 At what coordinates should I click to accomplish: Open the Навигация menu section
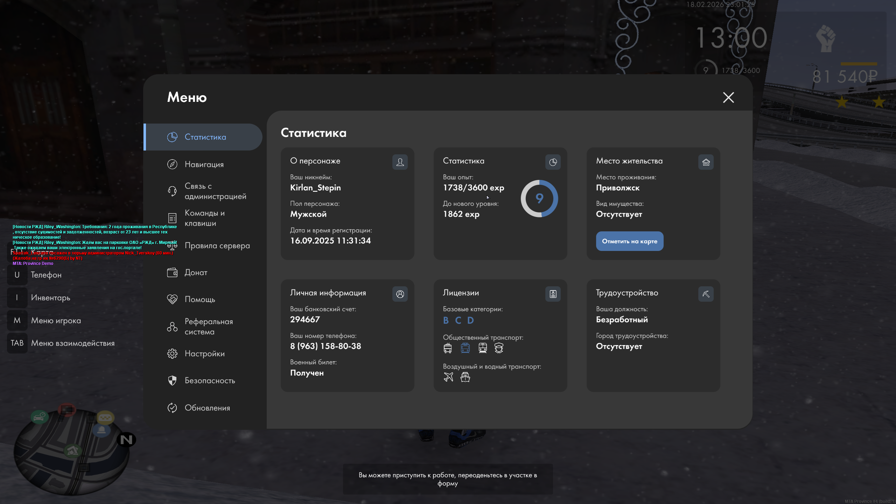[x=204, y=164]
